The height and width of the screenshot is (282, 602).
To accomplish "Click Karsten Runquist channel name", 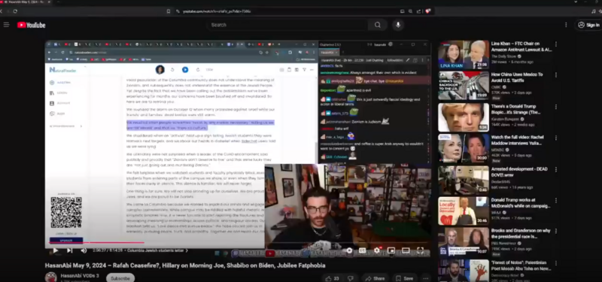I will tap(506, 119).
